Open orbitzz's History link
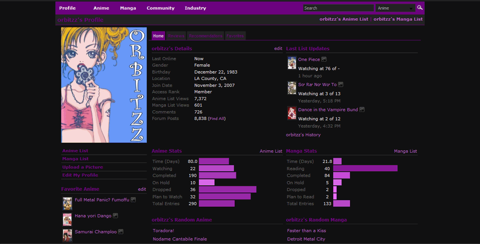Viewport: 480px width, 244px height. (303, 135)
